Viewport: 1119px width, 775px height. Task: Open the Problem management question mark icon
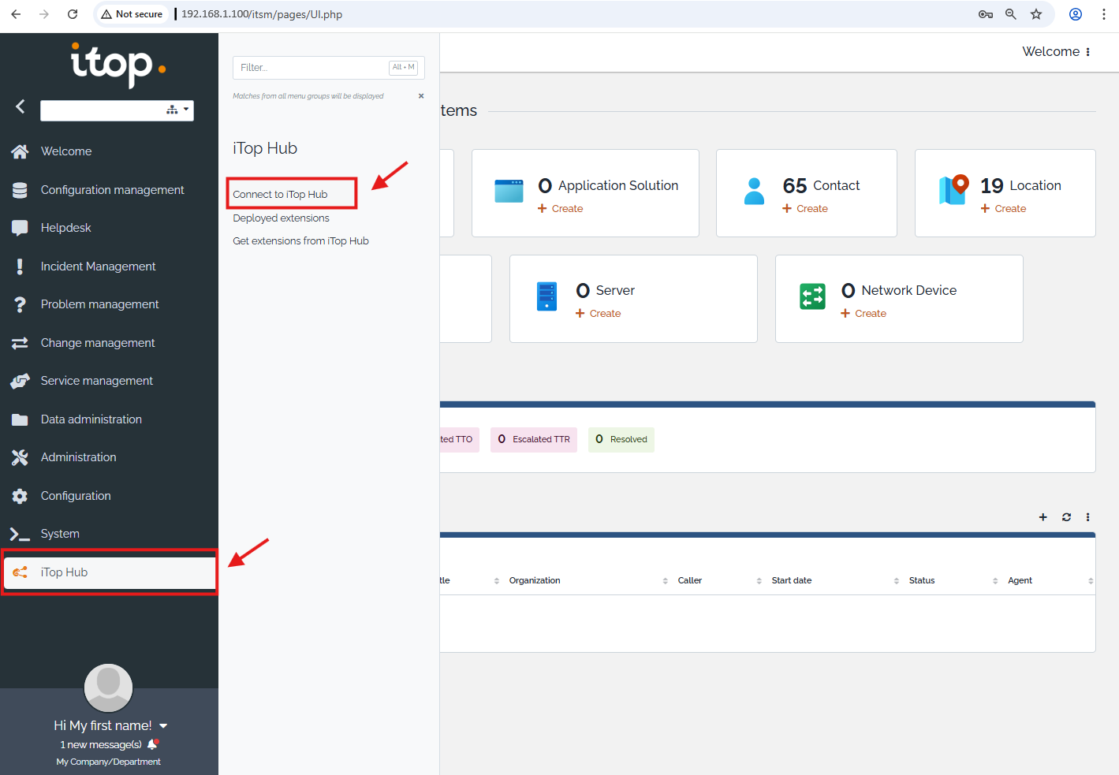coord(20,304)
